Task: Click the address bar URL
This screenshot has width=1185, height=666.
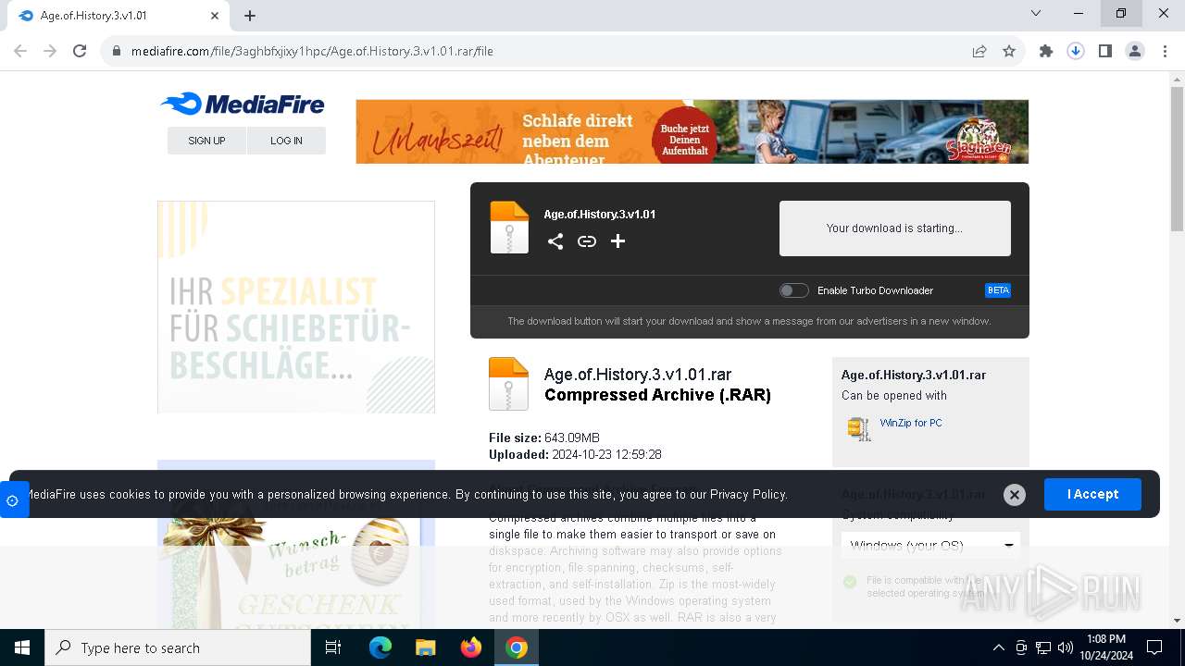Action: click(312, 51)
